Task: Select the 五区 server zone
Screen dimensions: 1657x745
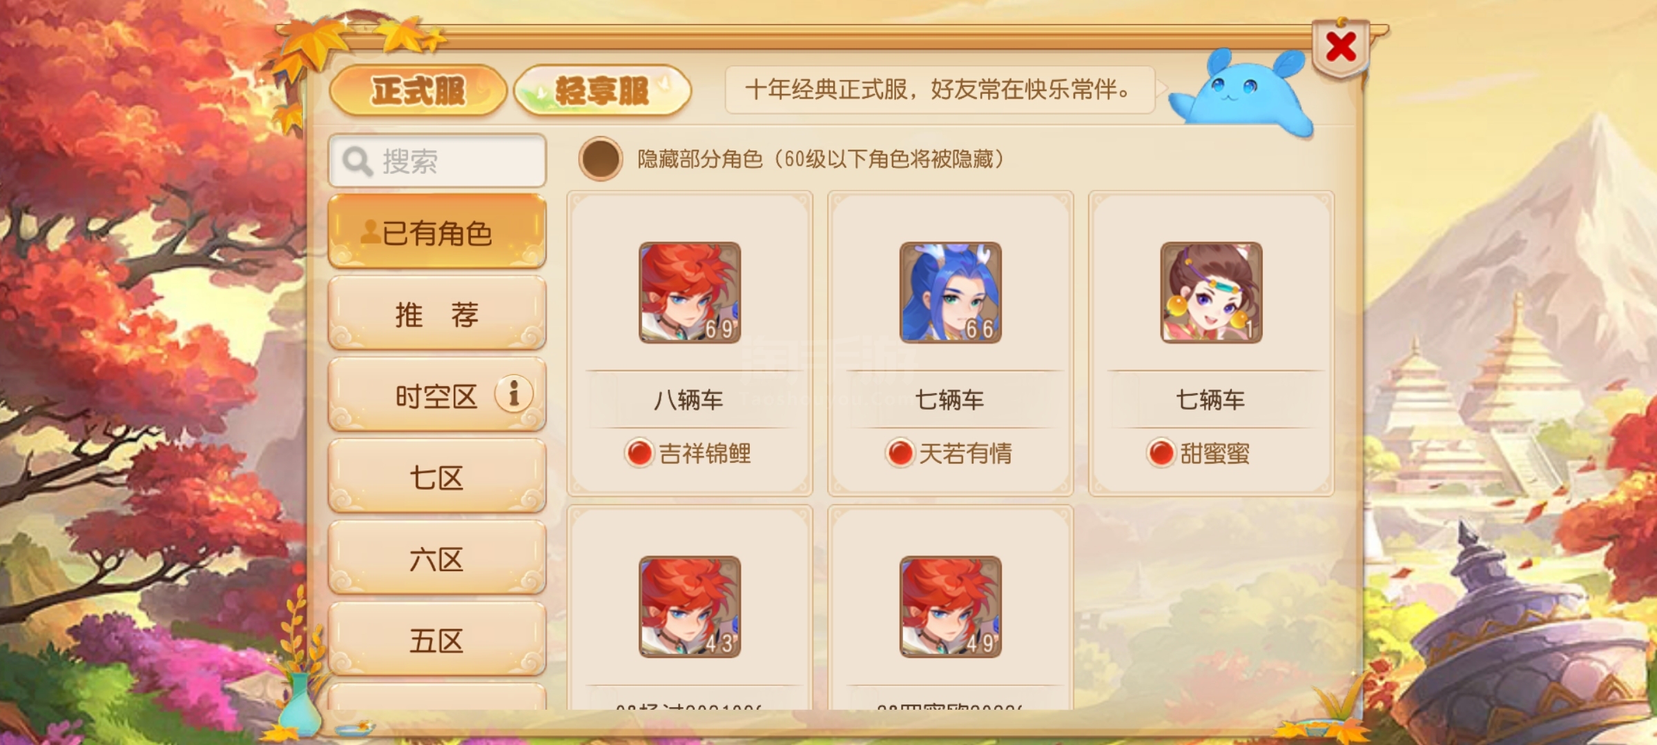Action: [x=437, y=639]
